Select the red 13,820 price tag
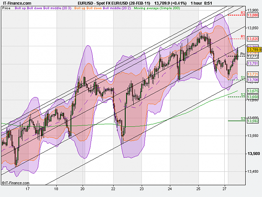 pyautogui.click(x=253, y=39)
